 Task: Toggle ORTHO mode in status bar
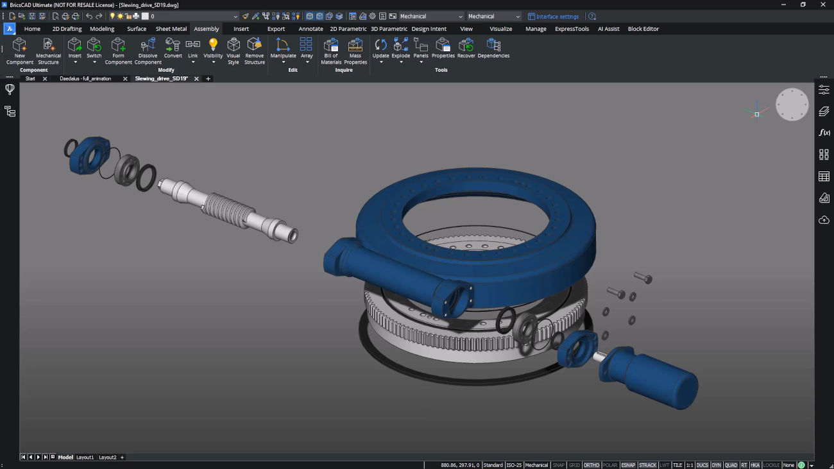(590, 465)
